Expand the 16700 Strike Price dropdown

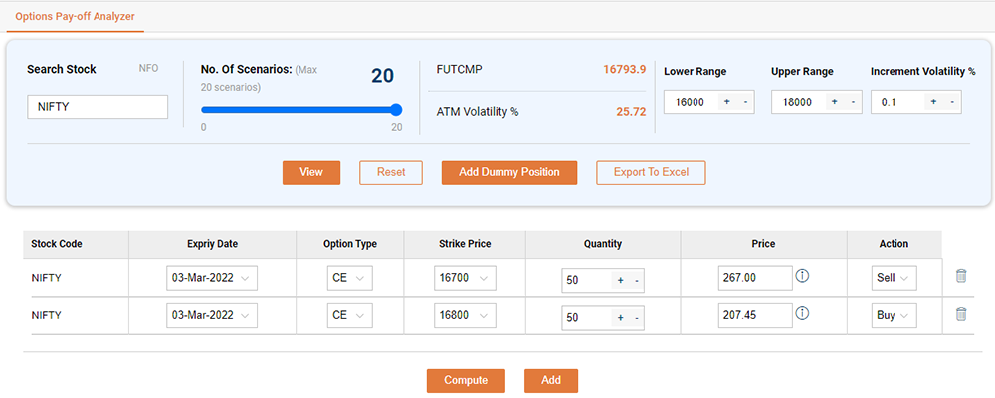pos(464,278)
